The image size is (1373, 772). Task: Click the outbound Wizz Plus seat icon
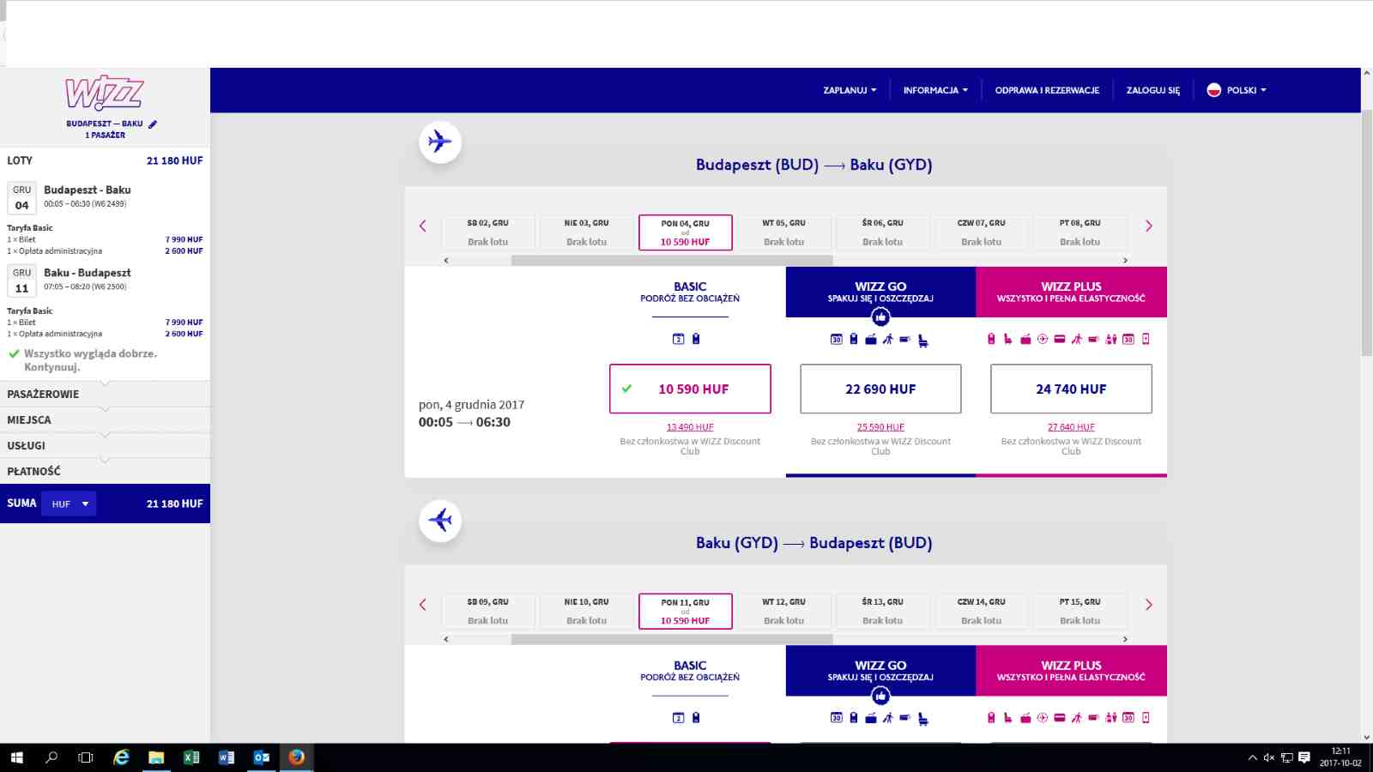point(1008,339)
